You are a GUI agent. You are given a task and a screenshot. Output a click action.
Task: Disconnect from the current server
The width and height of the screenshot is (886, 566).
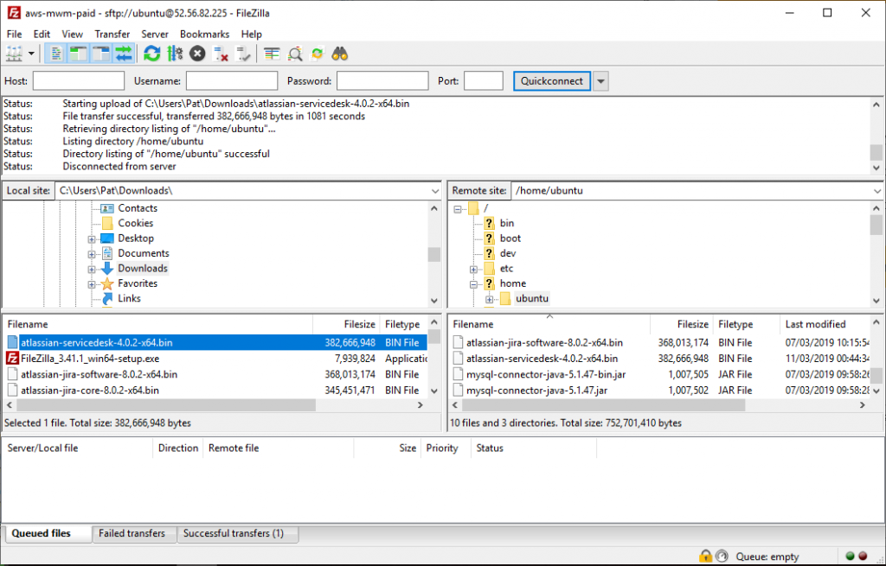pos(221,54)
